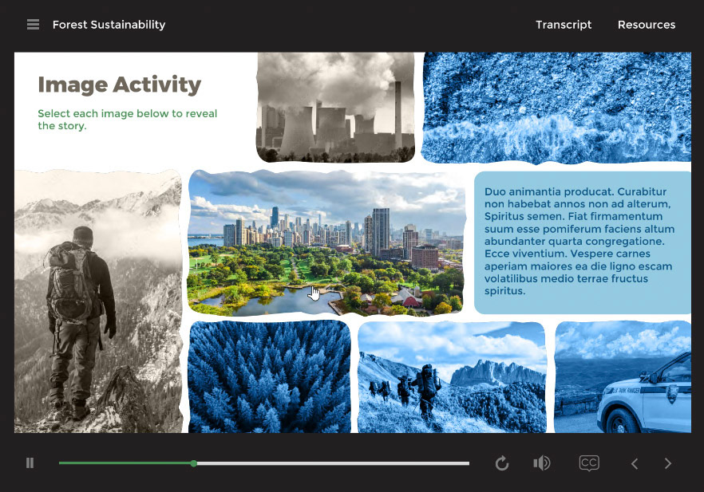704x492 pixels.
Task: Select the power plant cooling towers image
Action: point(335,107)
